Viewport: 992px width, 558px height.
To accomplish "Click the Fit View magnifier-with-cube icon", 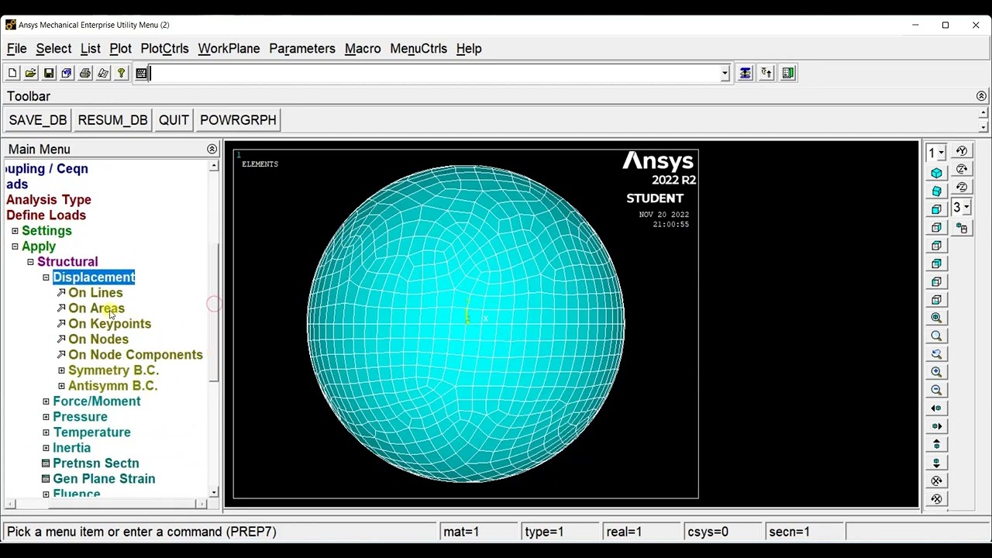I will [937, 318].
